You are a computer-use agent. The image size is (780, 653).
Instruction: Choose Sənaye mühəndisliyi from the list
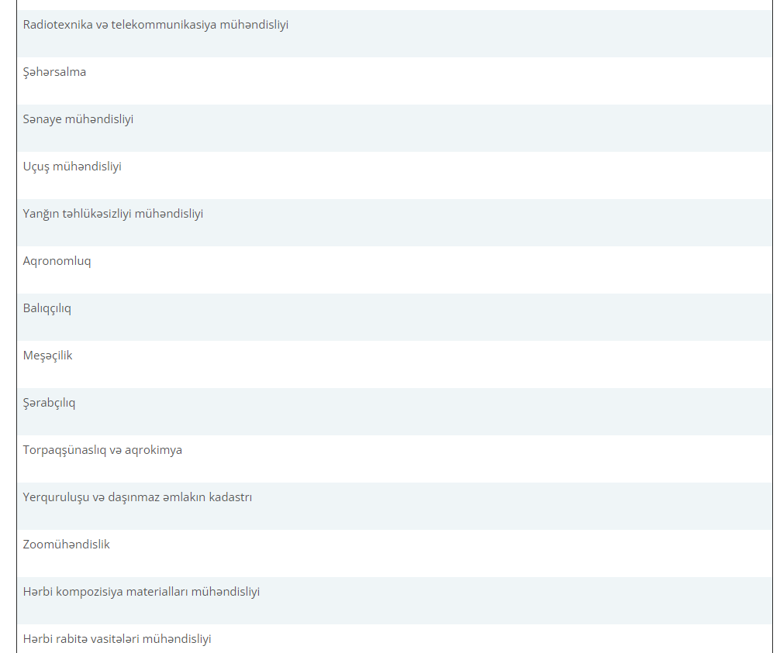pyautogui.click(x=78, y=119)
